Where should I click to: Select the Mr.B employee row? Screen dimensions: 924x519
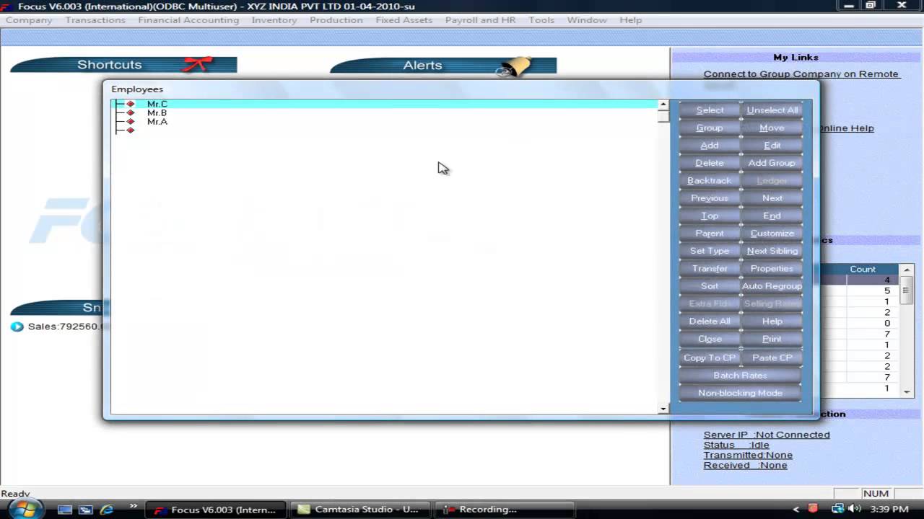[x=384, y=113]
